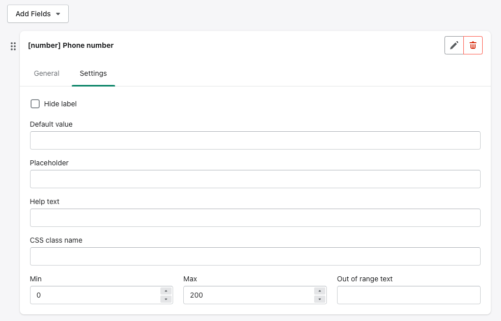
Task: Click the red trash delete icon
Action: coord(473,45)
